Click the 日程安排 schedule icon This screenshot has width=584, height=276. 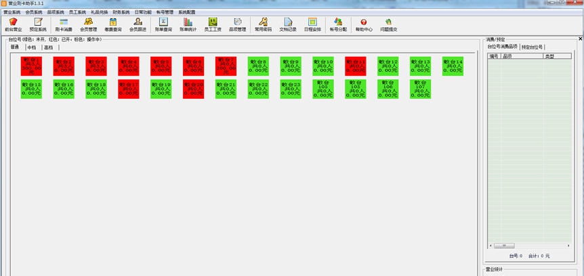[x=312, y=25]
